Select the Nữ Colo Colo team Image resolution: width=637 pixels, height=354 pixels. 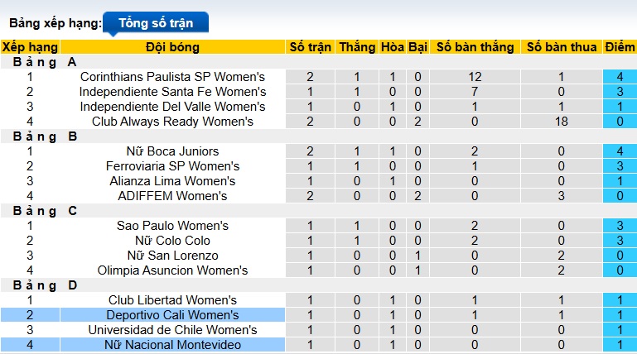coord(172,241)
